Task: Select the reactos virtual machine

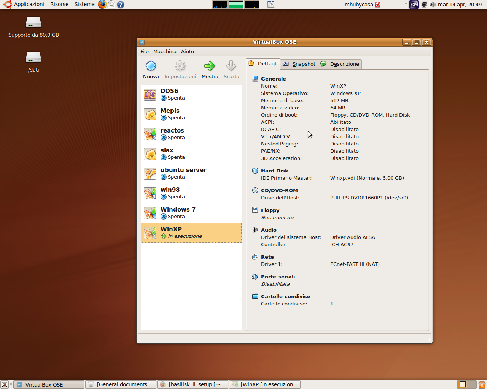Action: click(191, 134)
